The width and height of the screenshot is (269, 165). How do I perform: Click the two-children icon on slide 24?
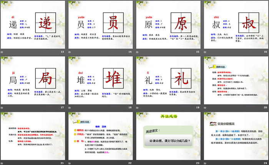[x=213, y=124]
